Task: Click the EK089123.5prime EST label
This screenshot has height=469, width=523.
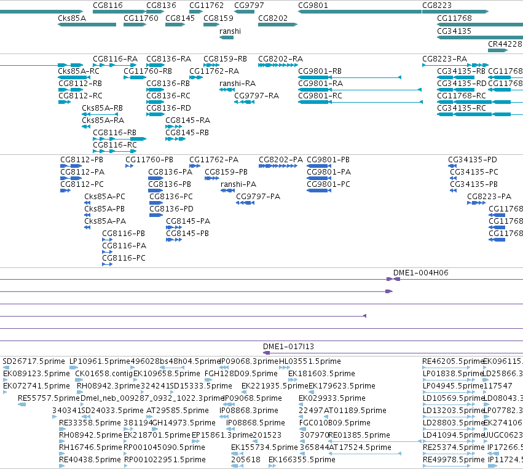Action: point(36,374)
